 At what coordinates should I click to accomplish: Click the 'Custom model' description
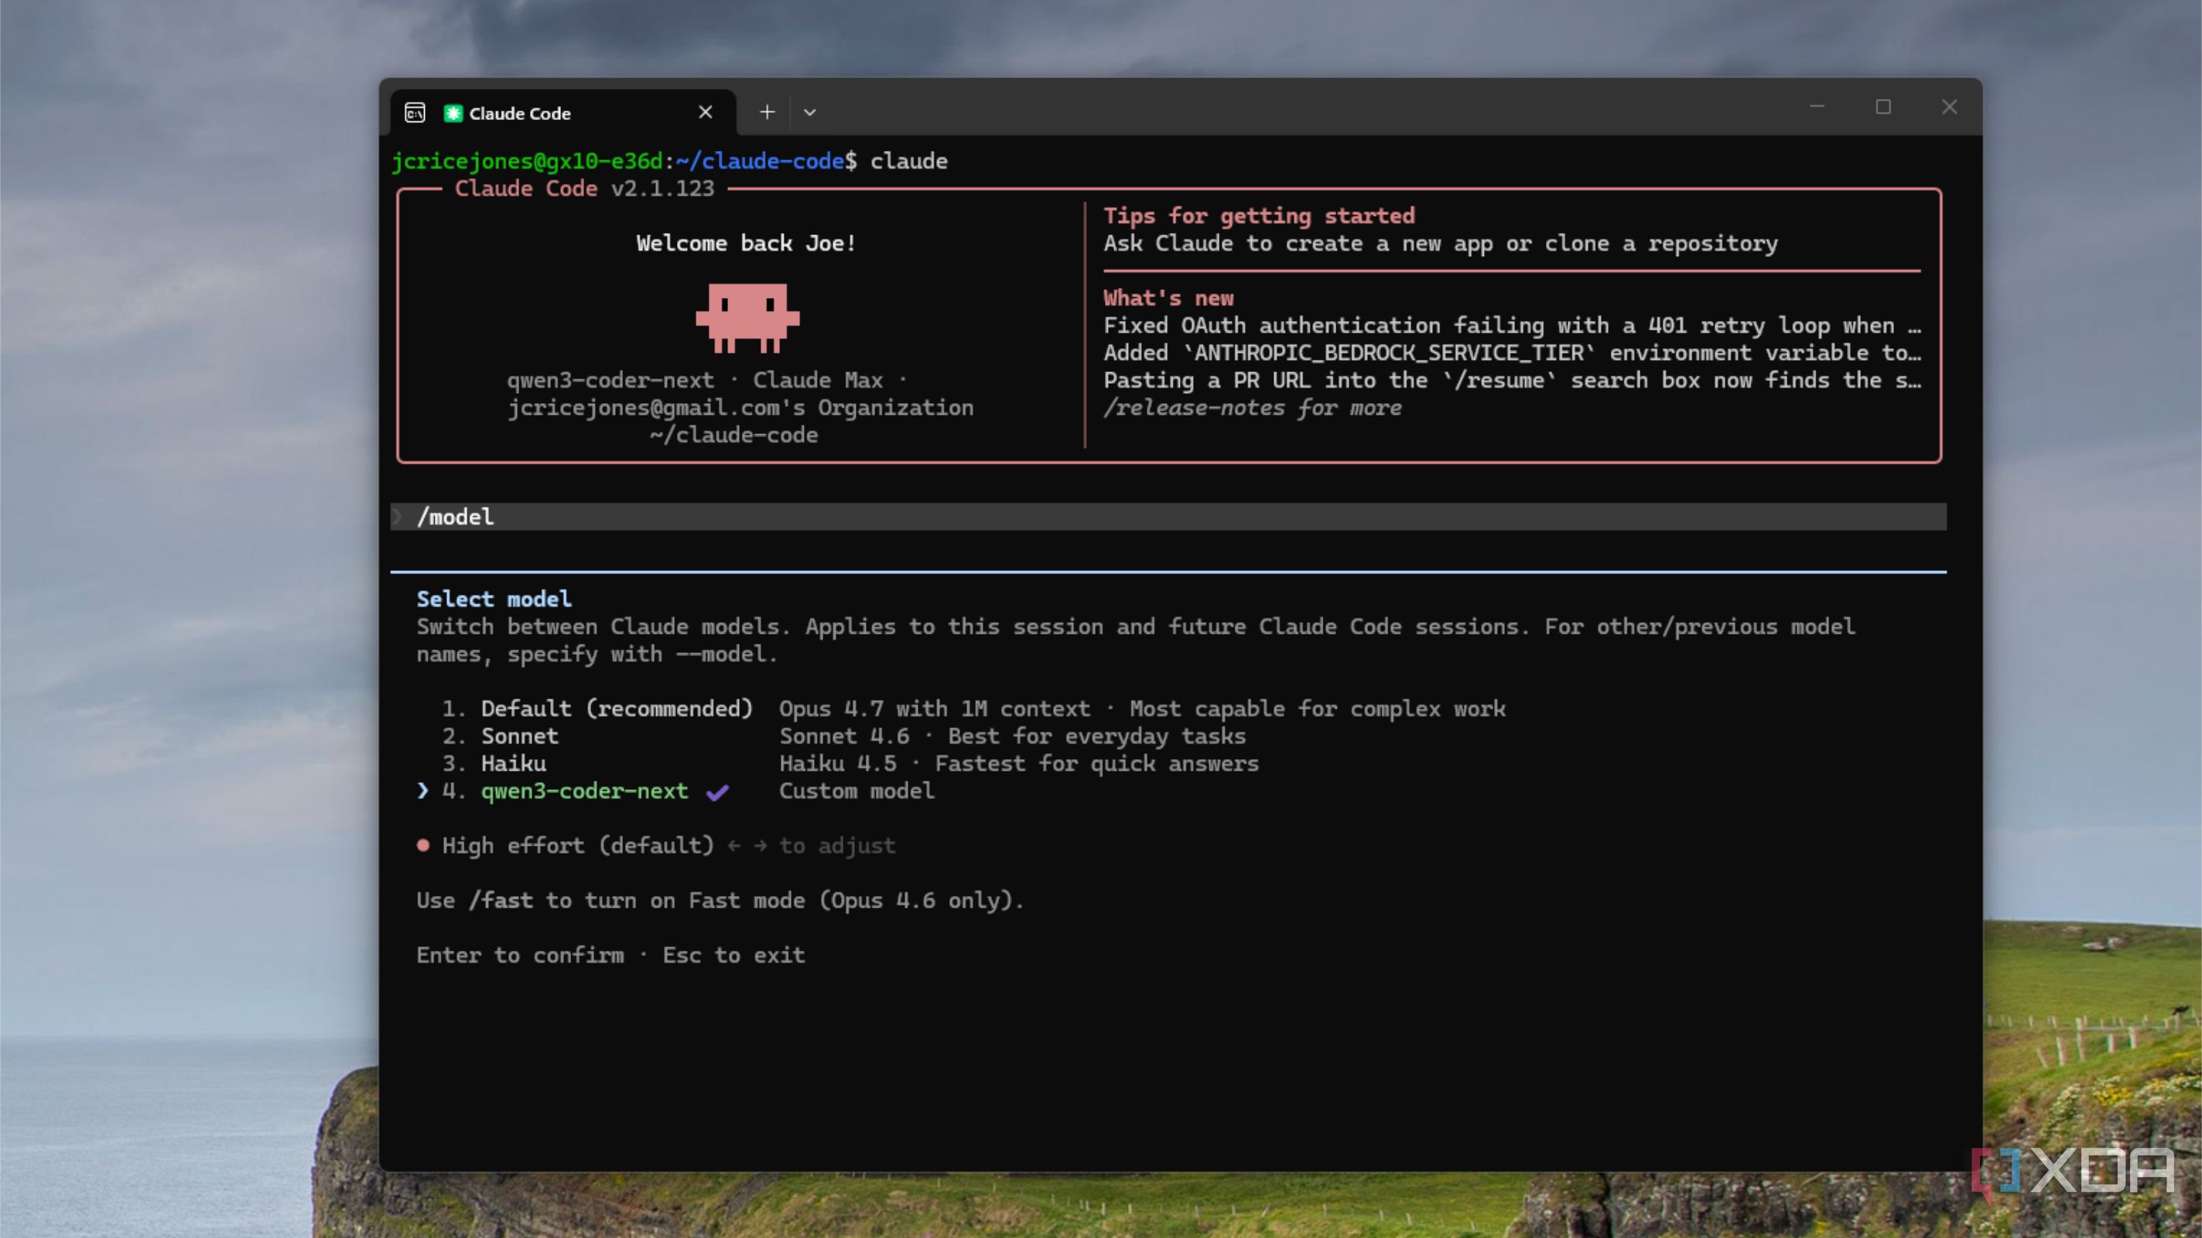point(857,791)
